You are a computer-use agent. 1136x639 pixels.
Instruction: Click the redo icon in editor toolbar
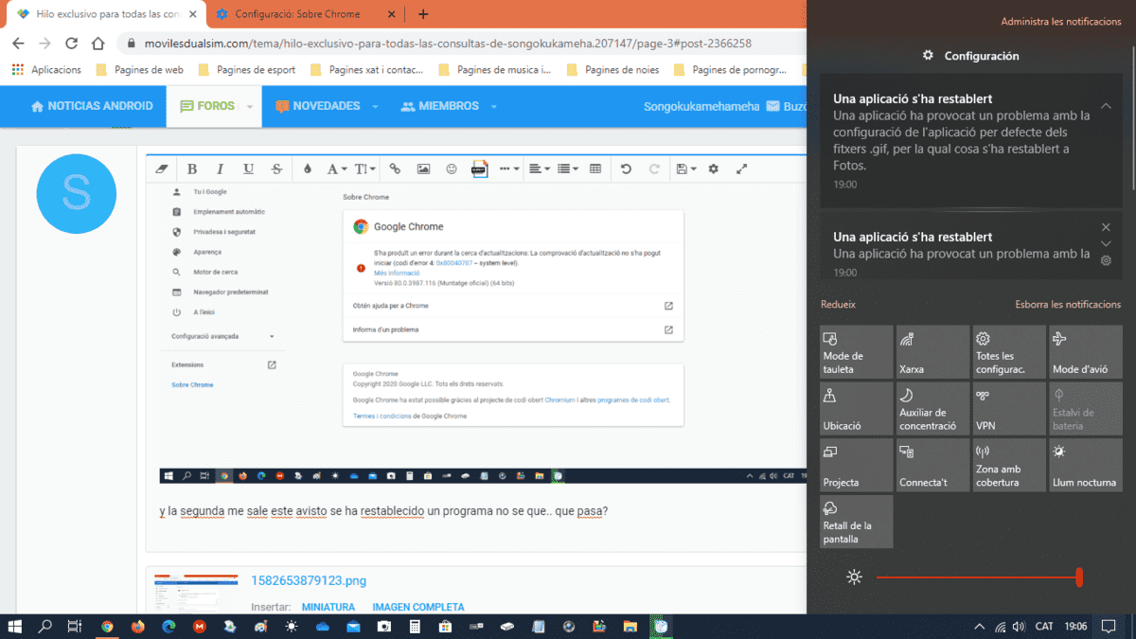click(654, 169)
